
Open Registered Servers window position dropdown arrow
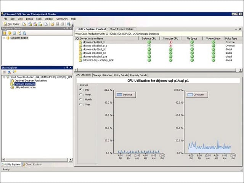[x=64, y=29]
